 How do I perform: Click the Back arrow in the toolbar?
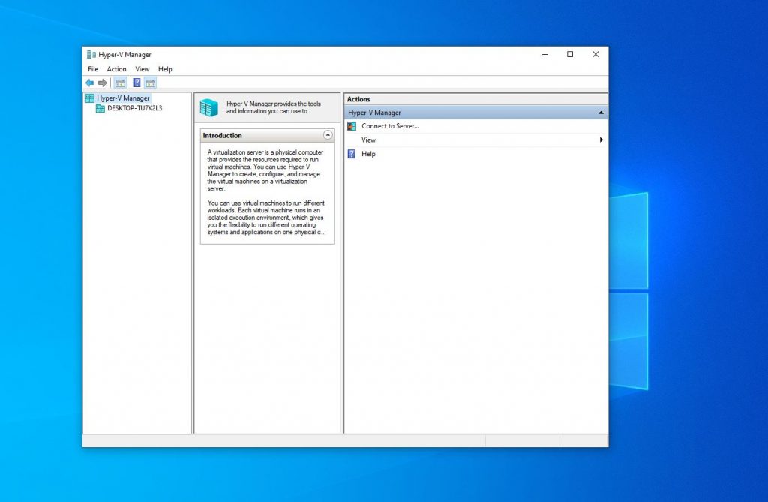(x=90, y=83)
